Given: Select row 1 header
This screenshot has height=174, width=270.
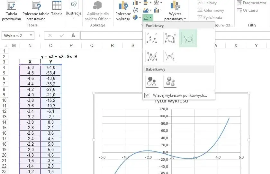Looking at the screenshot, I should 4,51.
